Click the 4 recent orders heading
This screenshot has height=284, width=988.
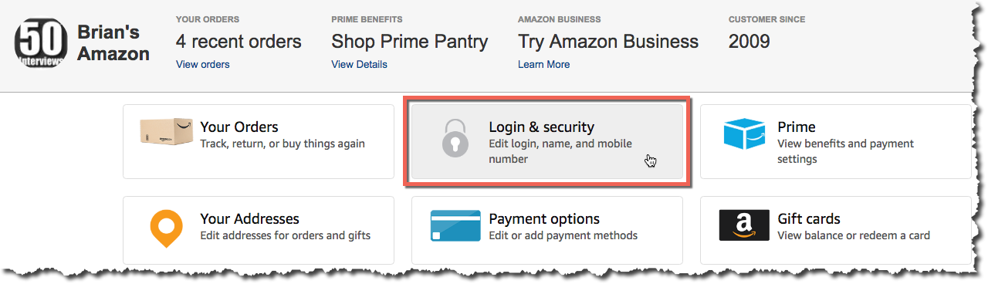239,41
